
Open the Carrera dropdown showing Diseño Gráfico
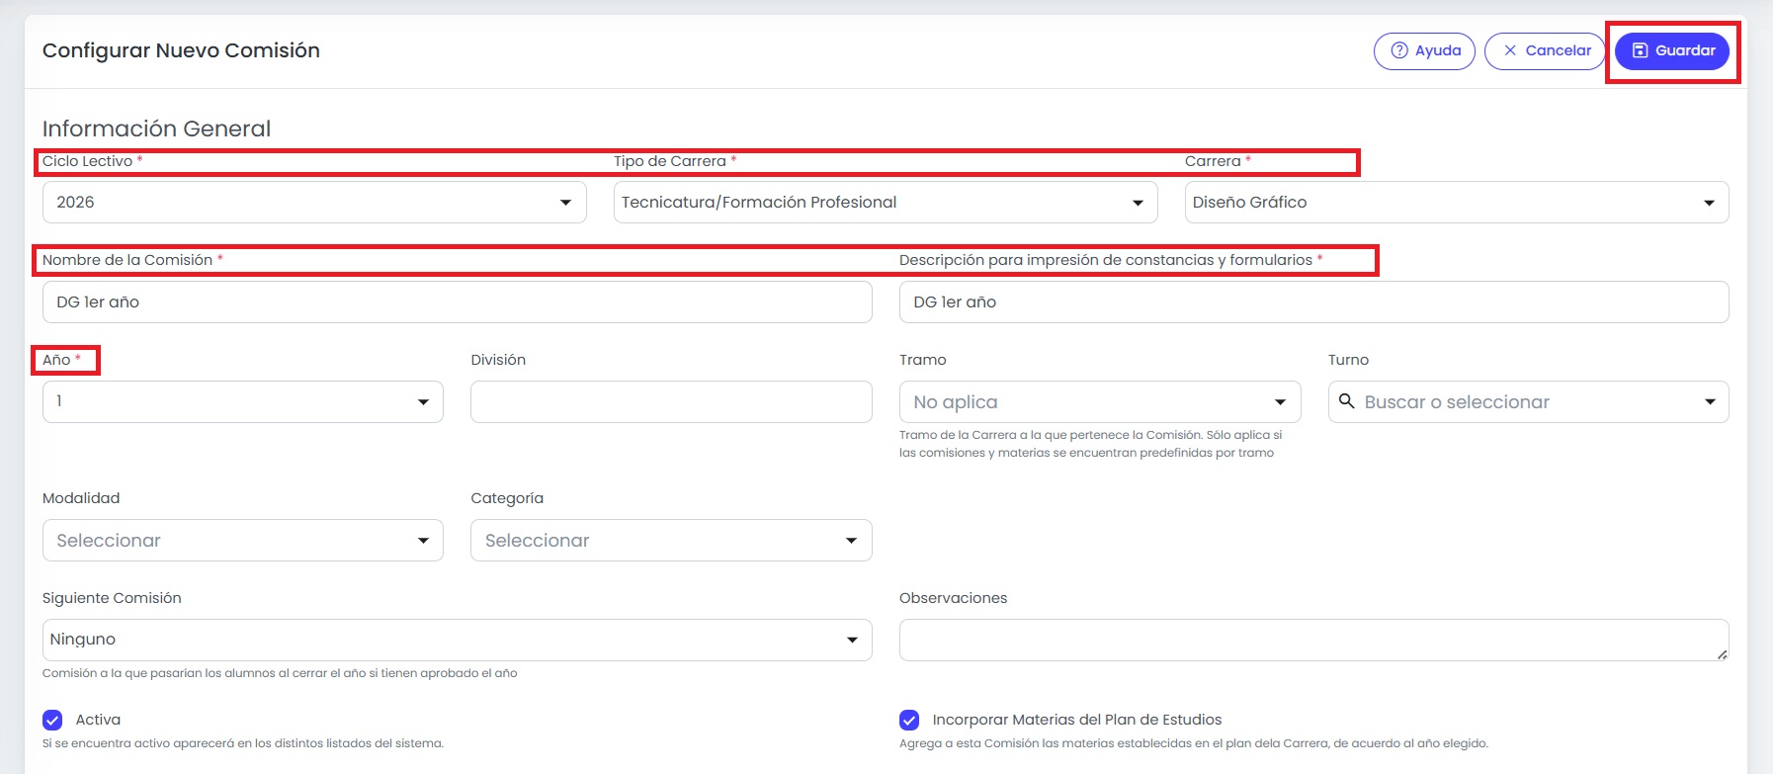[1457, 202]
